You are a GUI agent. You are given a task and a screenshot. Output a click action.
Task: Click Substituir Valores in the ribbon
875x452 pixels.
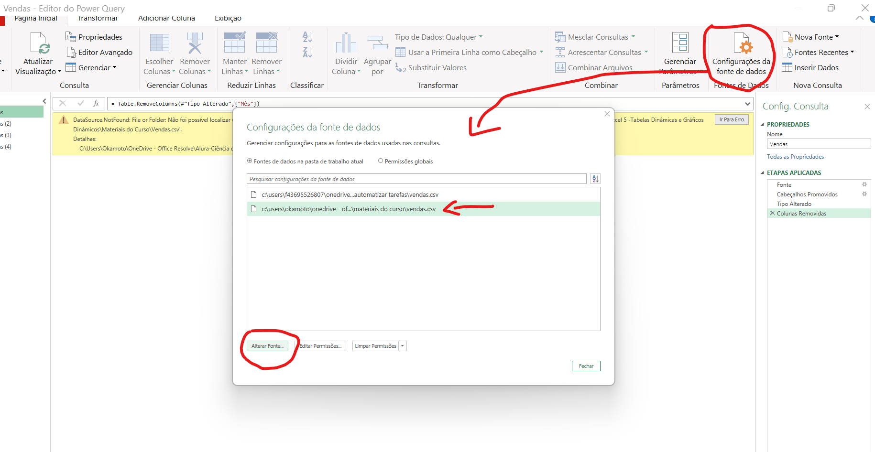[x=431, y=68]
